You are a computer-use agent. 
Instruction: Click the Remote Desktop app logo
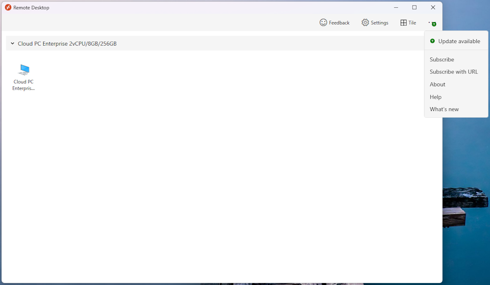click(8, 7)
